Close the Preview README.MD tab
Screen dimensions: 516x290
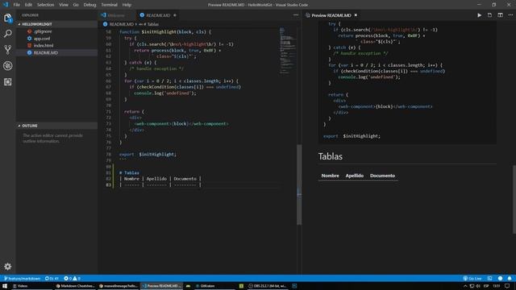pos(356,15)
